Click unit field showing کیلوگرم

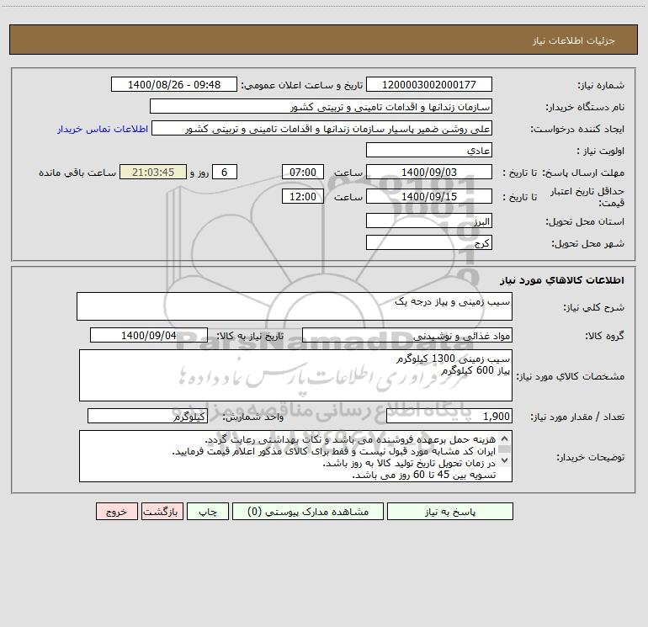tap(147, 416)
